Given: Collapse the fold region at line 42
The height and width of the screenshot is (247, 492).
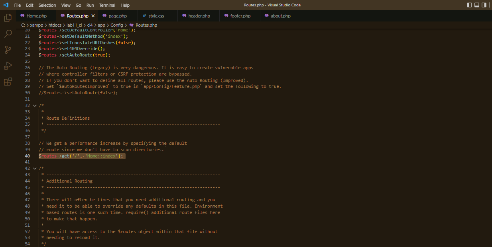Looking at the screenshot, I should pyautogui.click(x=34, y=168).
